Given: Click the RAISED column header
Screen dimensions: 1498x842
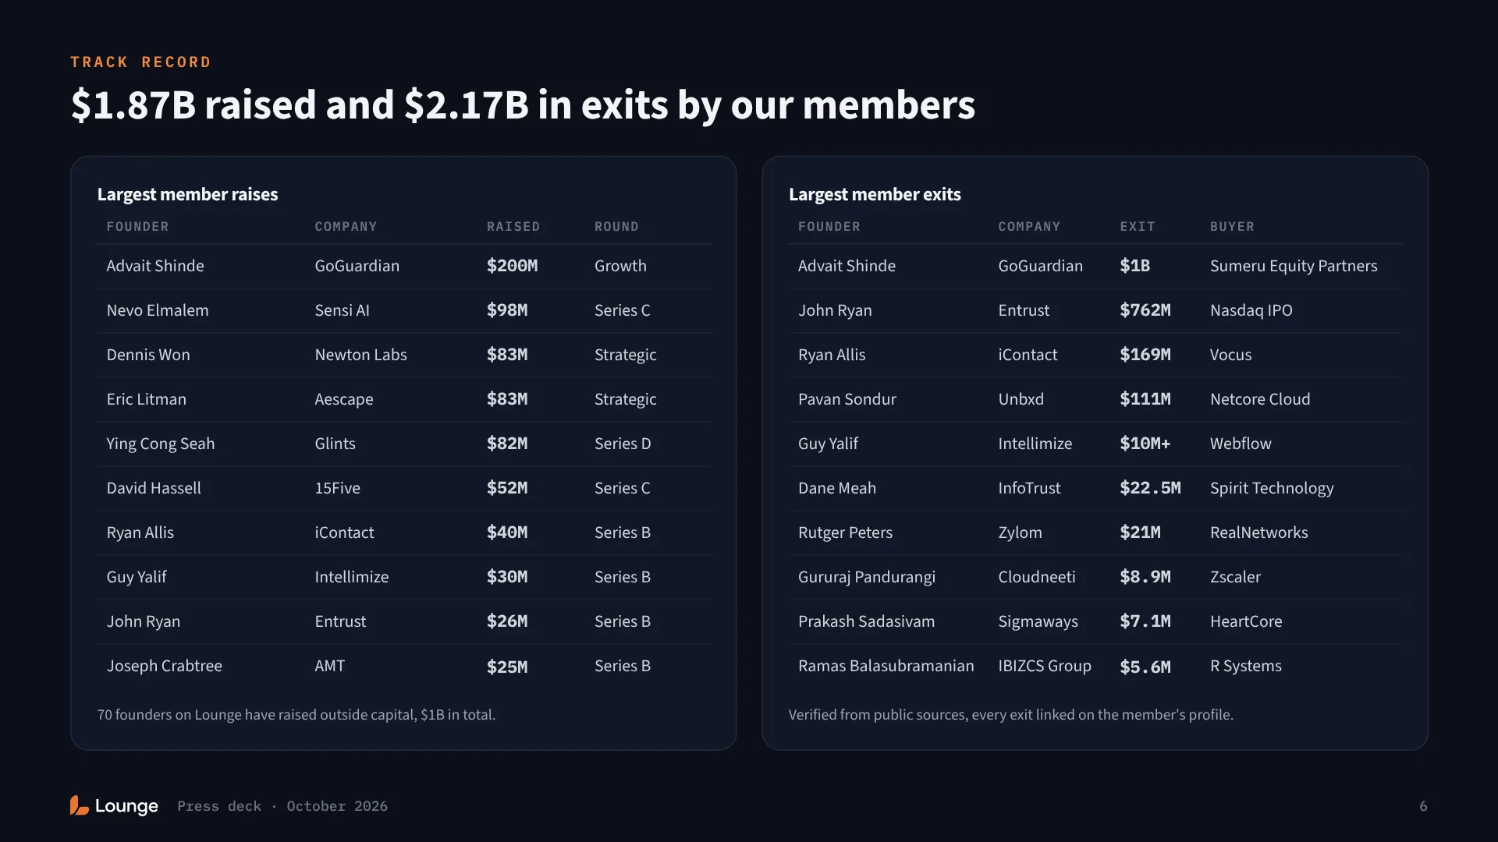Looking at the screenshot, I should pyautogui.click(x=513, y=226).
